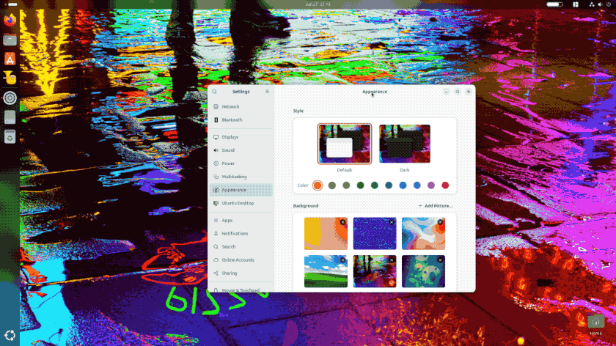The height and width of the screenshot is (346, 616).
Task: Select the Dark style
Action: click(405, 144)
